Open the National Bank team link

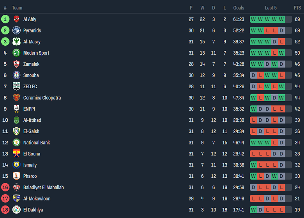(36, 143)
